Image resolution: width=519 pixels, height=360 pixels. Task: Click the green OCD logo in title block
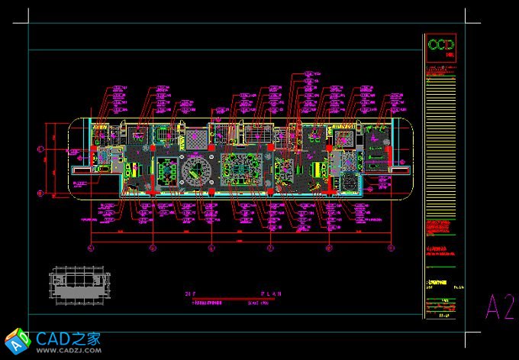pos(440,46)
